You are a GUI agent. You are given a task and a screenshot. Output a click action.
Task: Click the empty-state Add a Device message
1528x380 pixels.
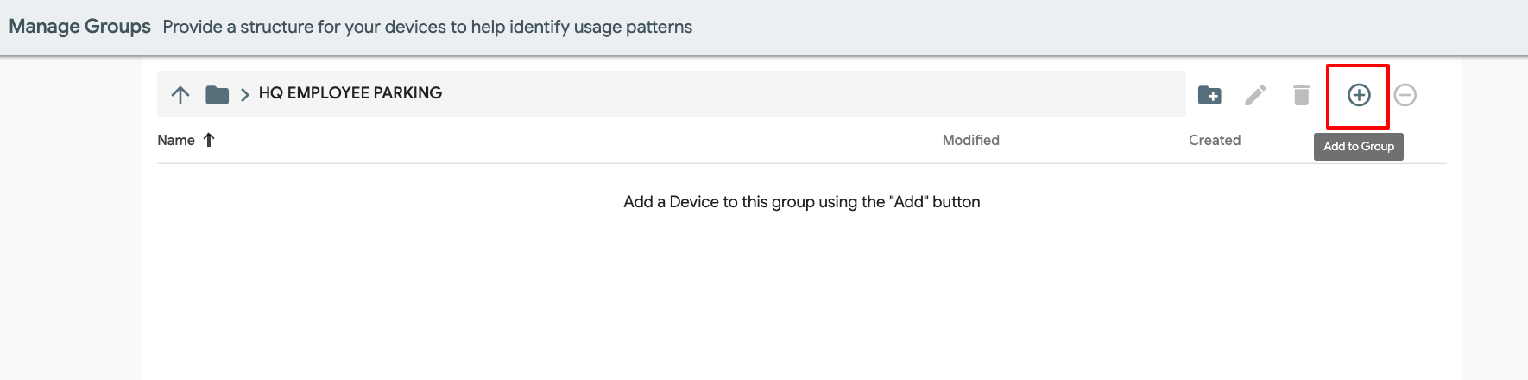pos(801,202)
